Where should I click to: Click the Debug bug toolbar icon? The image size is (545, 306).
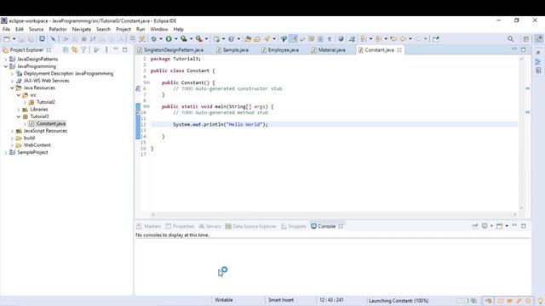(x=153, y=39)
